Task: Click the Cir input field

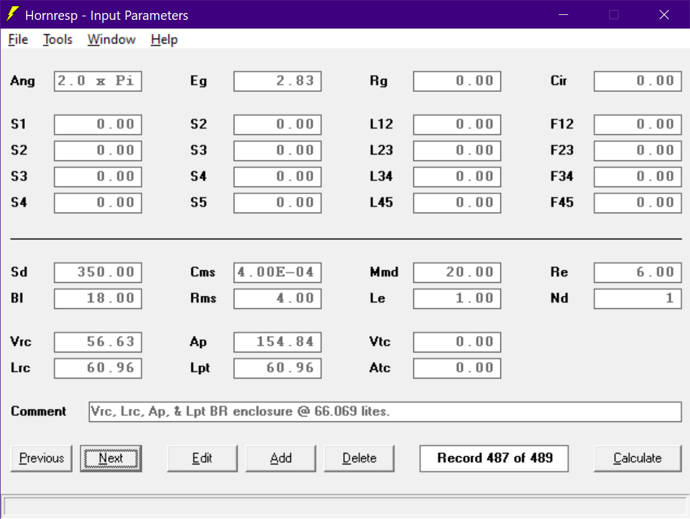Action: [x=637, y=81]
